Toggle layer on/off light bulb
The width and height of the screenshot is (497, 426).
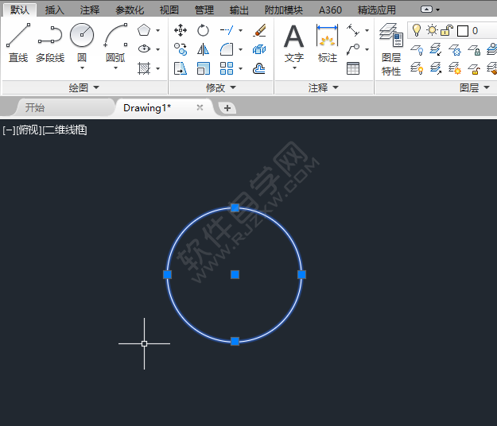click(x=417, y=30)
